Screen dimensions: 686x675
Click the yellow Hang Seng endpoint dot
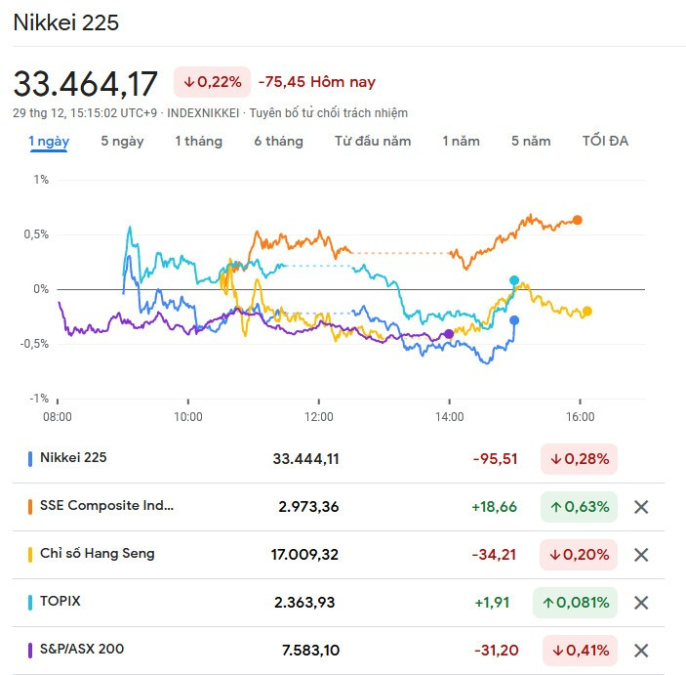coord(586,312)
